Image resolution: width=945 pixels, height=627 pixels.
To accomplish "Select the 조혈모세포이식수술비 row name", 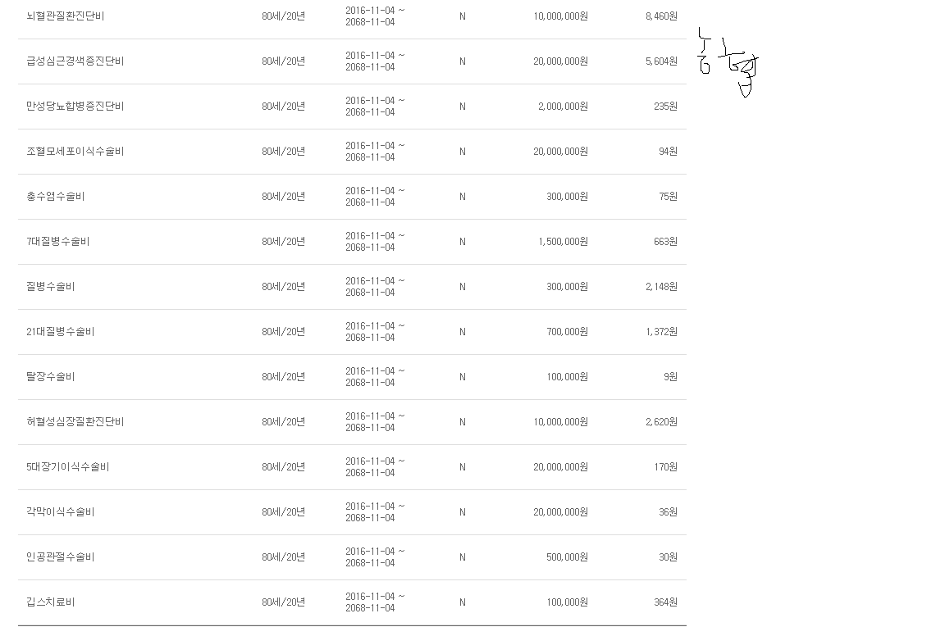I will pyautogui.click(x=75, y=152).
